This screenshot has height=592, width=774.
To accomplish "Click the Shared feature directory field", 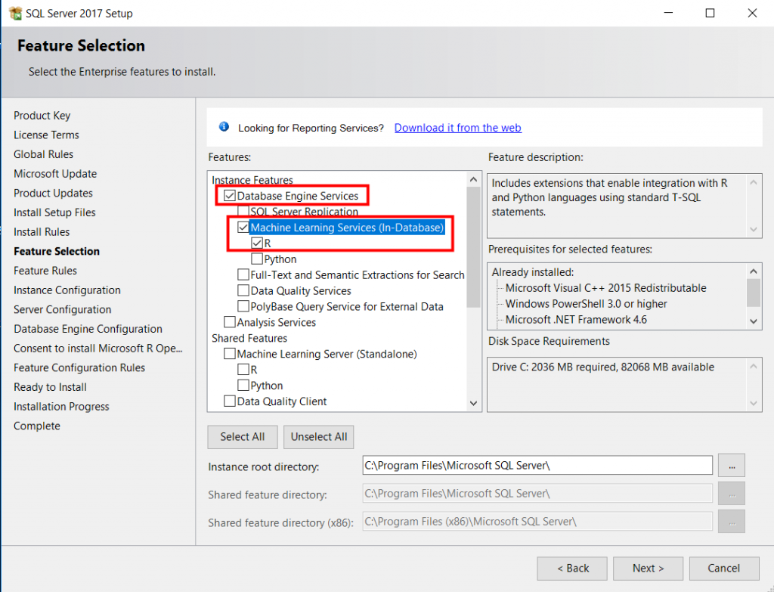I will pos(537,493).
